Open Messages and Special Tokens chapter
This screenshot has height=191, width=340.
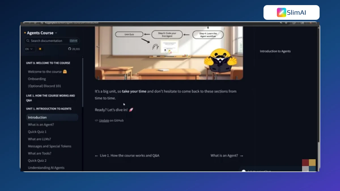[x=50, y=146]
